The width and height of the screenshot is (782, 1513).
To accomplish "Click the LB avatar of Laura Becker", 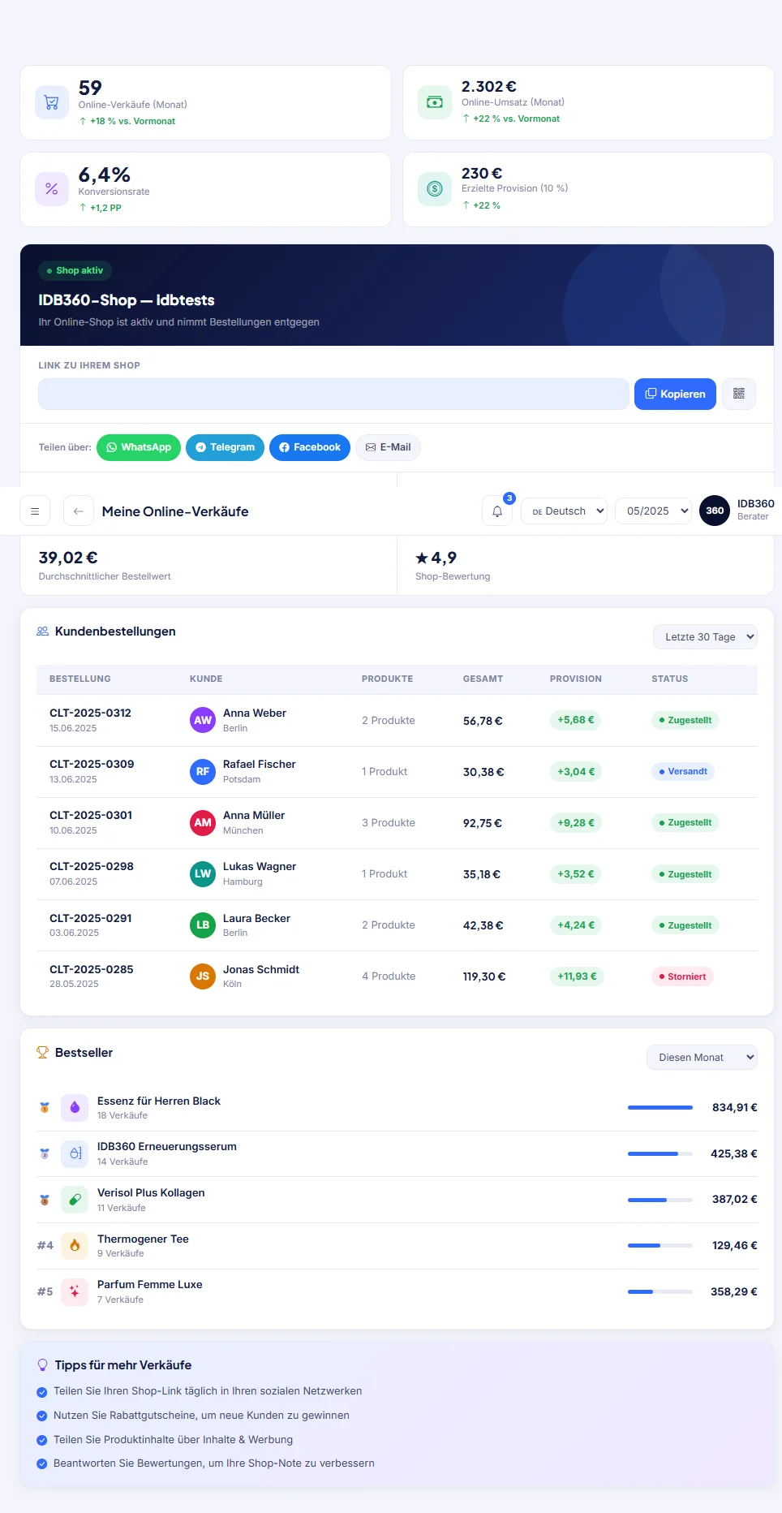I will pyautogui.click(x=203, y=925).
